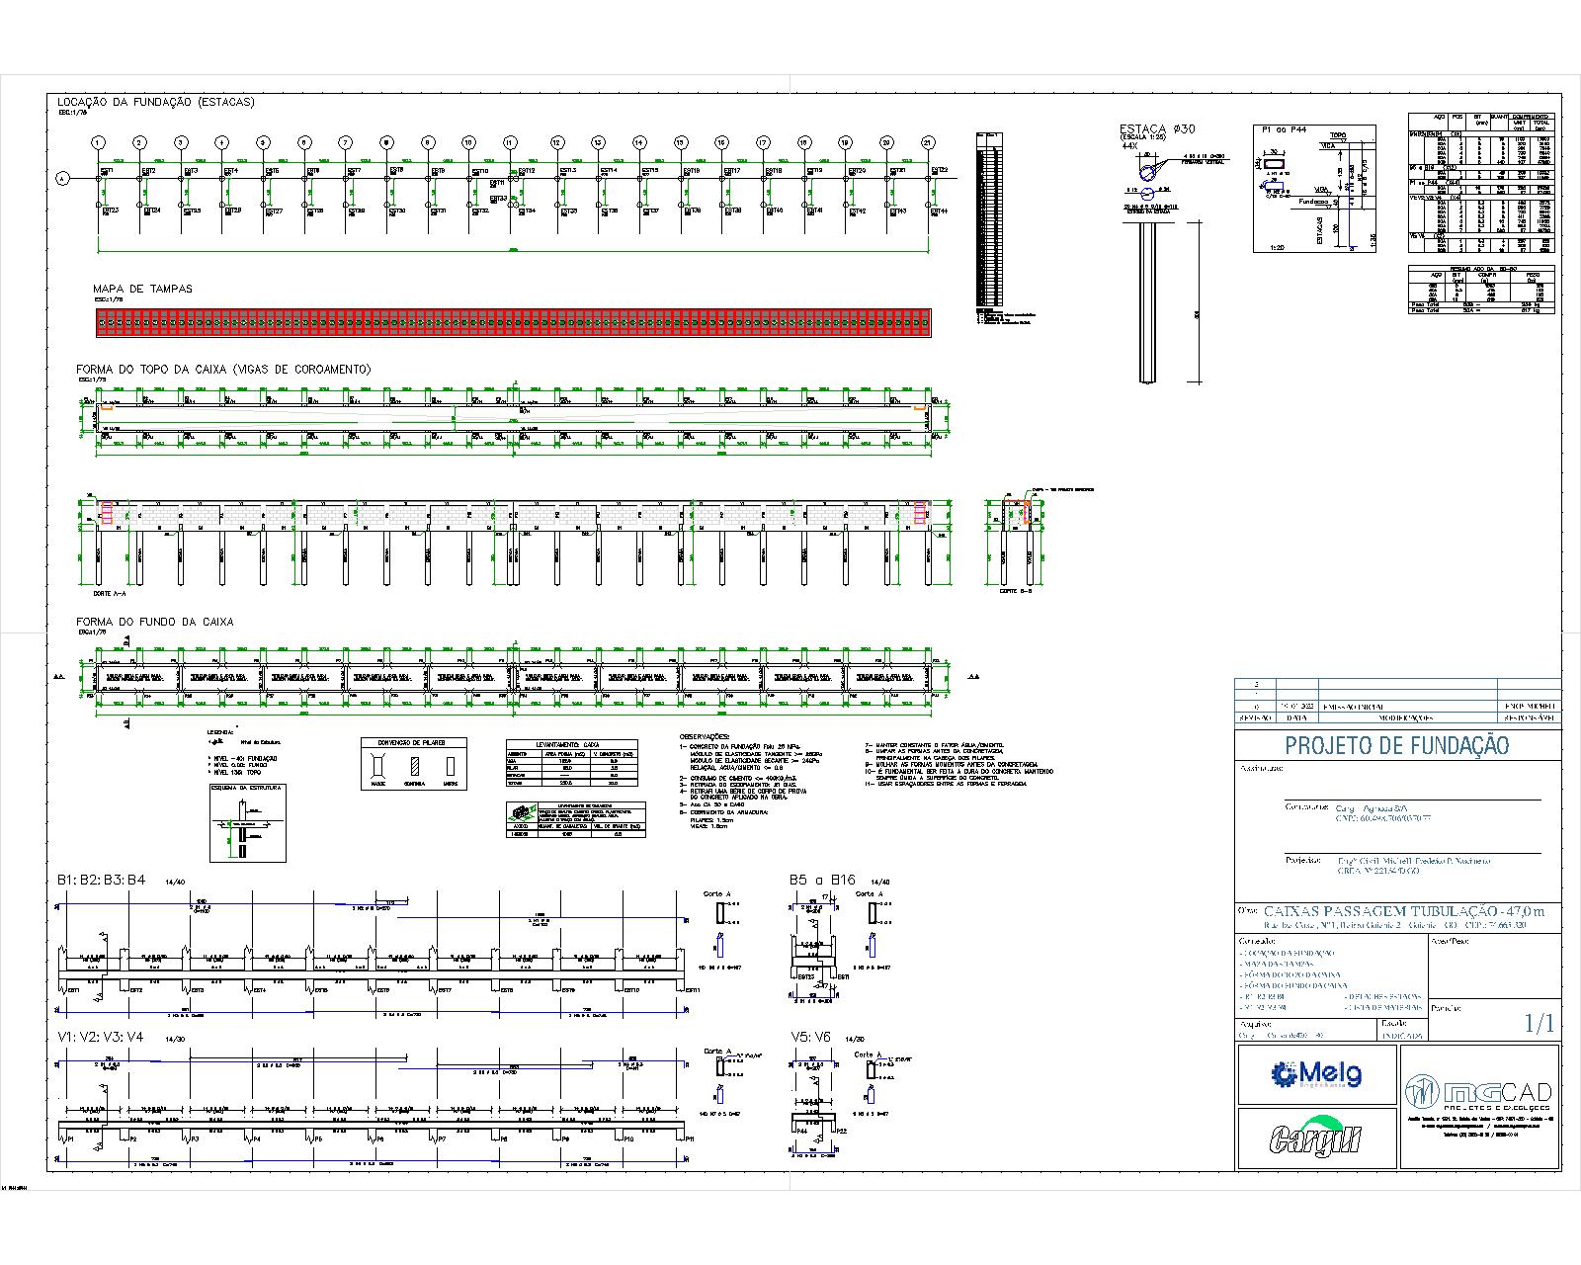Screen dimensions: 1581x1265
Task: Click the Cargill logo
Action: tap(1315, 1137)
